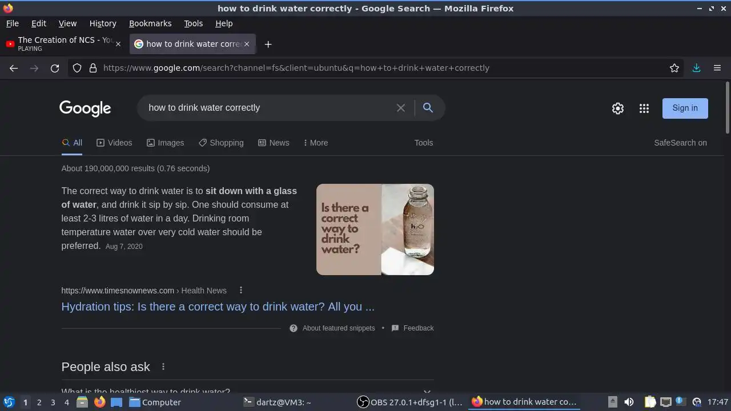Clear the Google search box text
The image size is (731, 411).
coord(401,108)
